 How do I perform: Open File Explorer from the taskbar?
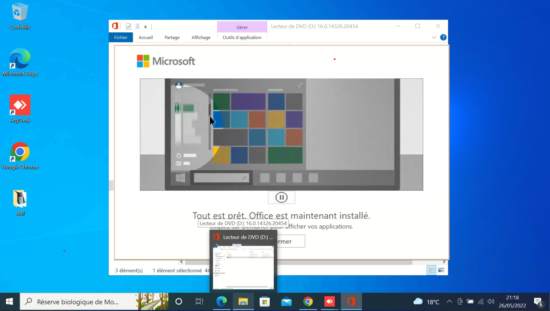click(x=243, y=301)
